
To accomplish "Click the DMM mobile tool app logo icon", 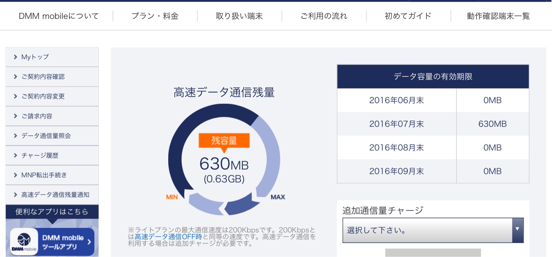I will pyautogui.click(x=24, y=242).
